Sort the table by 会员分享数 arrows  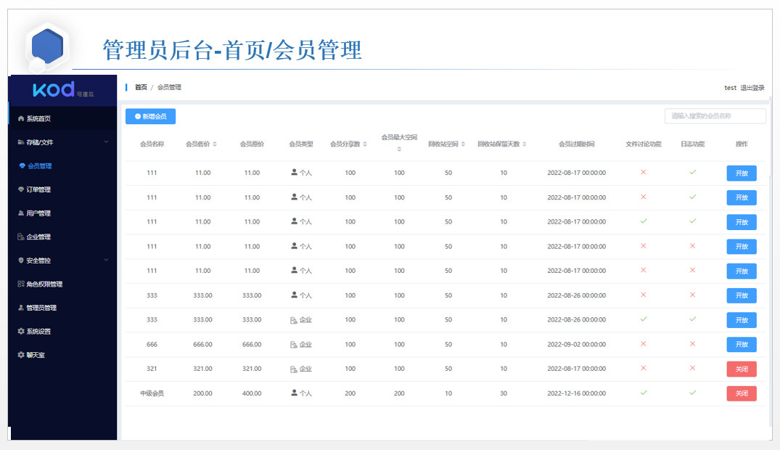coord(365,144)
